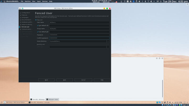The height and width of the screenshot is (106, 189).
Task: Click the User name input field
Action: coord(79,22)
